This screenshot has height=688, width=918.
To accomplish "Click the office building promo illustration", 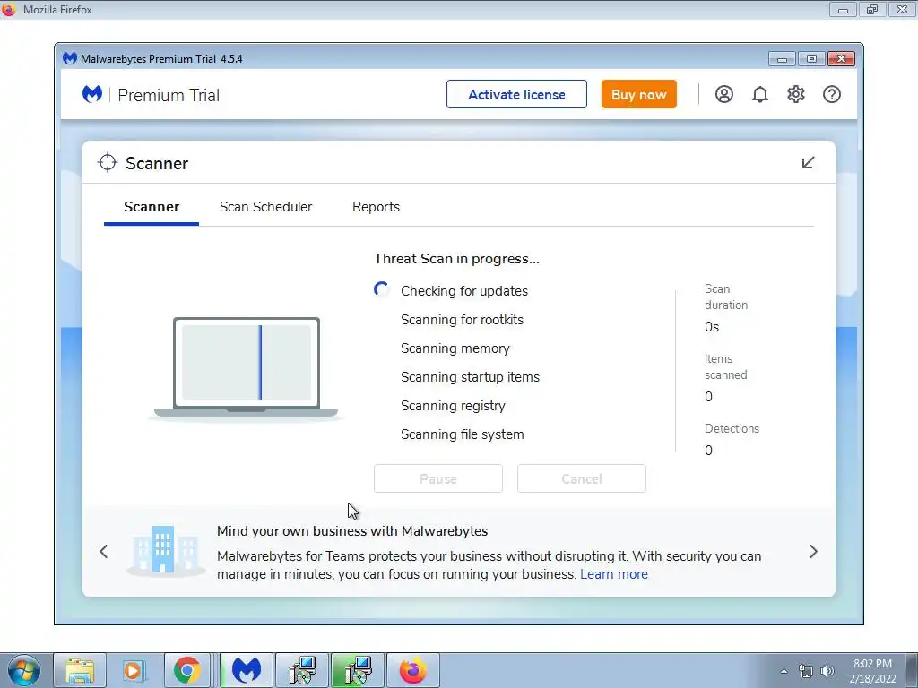I will coord(165,551).
